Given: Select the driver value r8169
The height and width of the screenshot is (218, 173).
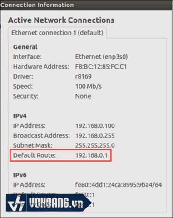Looking at the screenshot, I should [84, 76].
